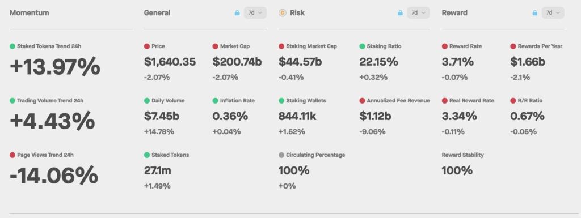Click the green dot beside Staking Ratio
The height and width of the screenshot is (218, 581).
362,46
